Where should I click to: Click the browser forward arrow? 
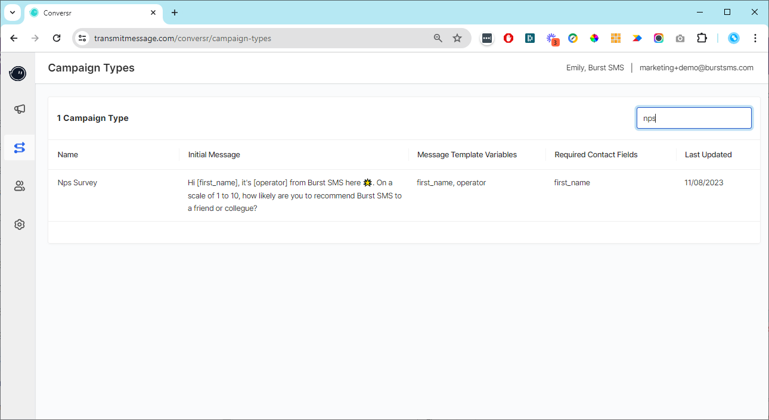(x=35, y=38)
